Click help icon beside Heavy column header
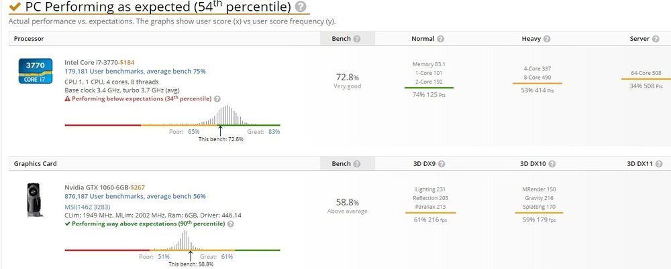This screenshot has width=671, height=269. [x=548, y=39]
